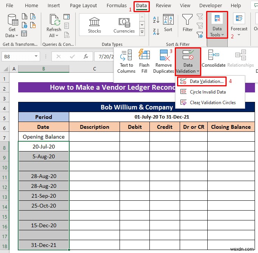
Task: Select cell with 25-Oct-20
Action: click(44, 206)
